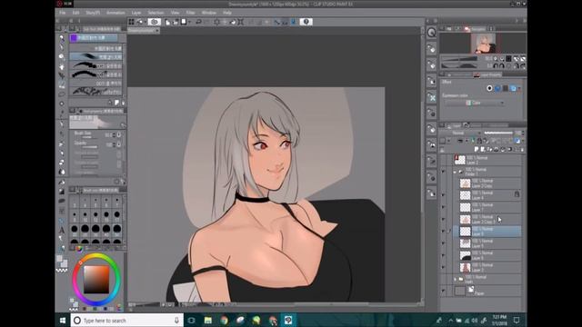The image size is (582, 327).
Task: Collapse the Folder 1 layer folder
Action: tap(455, 172)
